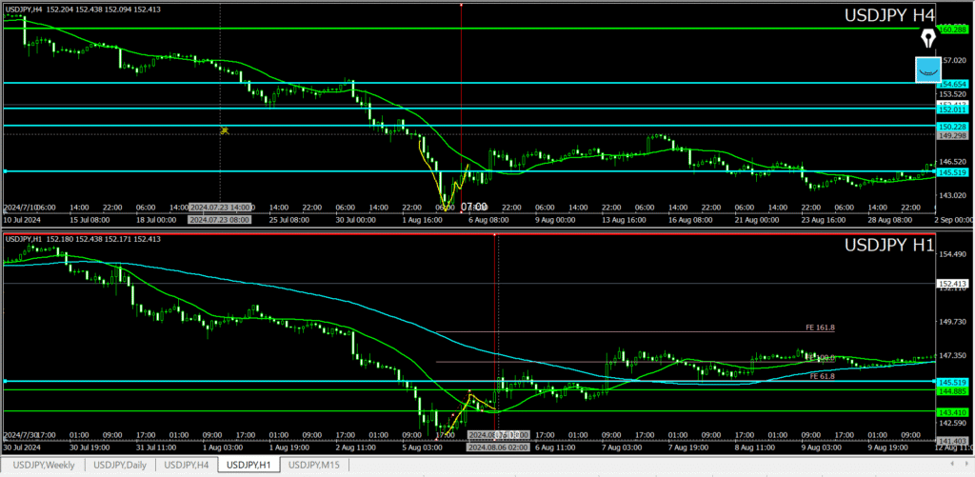Click the blue smiley face icon
This screenshot has height=477, width=975.
click(x=927, y=69)
